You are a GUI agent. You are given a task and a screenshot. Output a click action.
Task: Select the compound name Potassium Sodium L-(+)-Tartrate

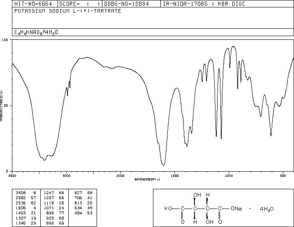[68, 11]
